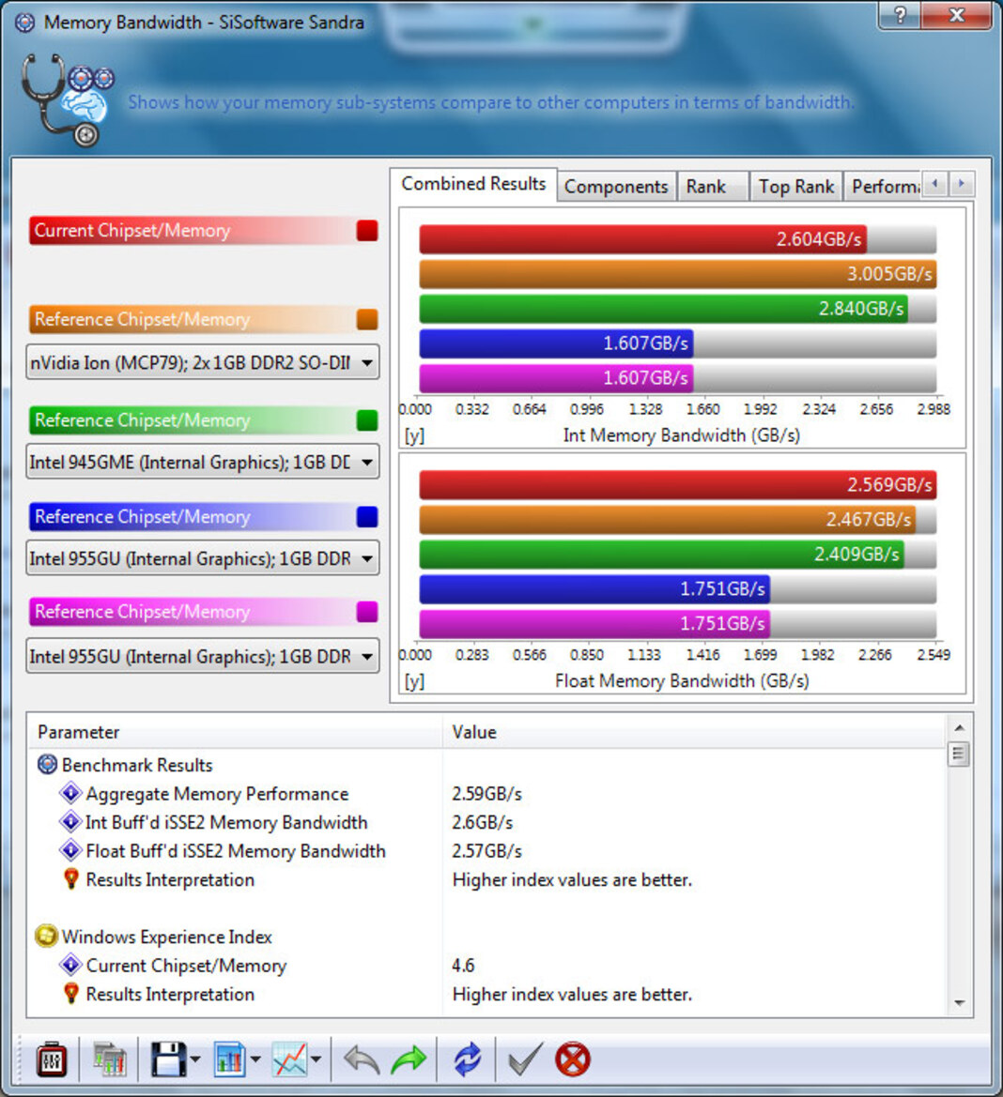This screenshot has width=1003, height=1097.
Task: Click the red 2.604GB/s integer bar
Action: coord(642,239)
